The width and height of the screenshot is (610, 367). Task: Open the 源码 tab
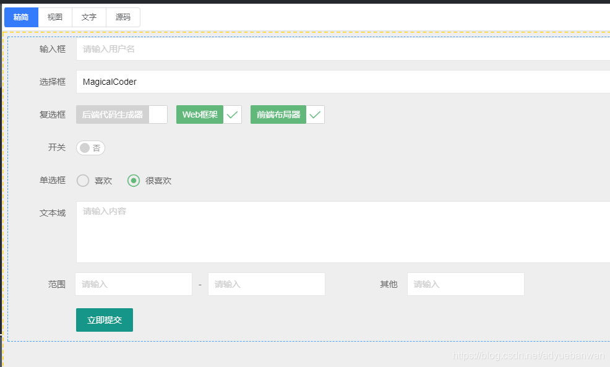point(123,17)
